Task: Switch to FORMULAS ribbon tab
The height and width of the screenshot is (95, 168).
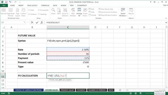Action: tap(45, 5)
